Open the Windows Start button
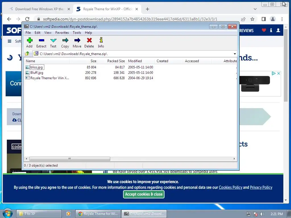The height and width of the screenshot is (218, 291). [7, 213]
